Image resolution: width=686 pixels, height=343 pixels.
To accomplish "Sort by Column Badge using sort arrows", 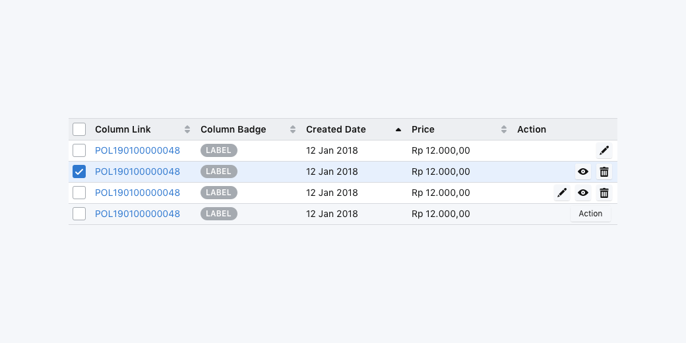I will tap(293, 129).
